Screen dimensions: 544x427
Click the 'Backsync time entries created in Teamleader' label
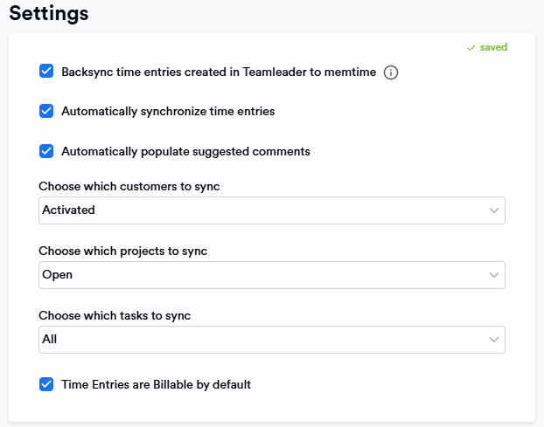219,72
